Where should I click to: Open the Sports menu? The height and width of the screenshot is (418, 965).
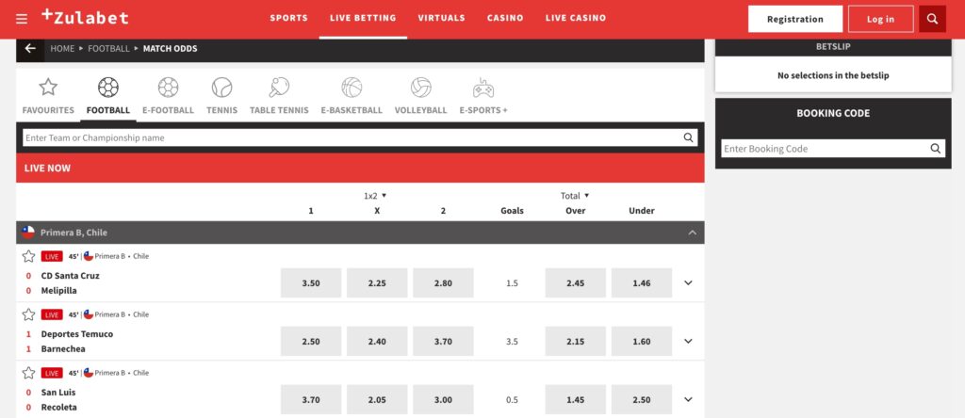tap(288, 18)
